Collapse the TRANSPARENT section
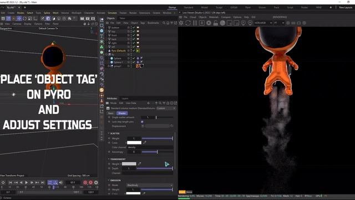355x200 pixels. (x=109, y=159)
